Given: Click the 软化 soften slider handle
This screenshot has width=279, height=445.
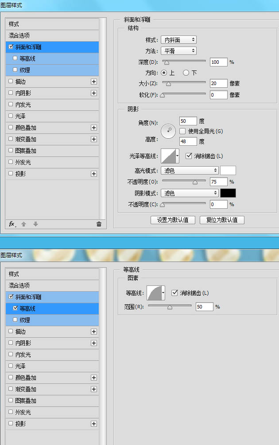Looking at the screenshot, I should point(163,95).
